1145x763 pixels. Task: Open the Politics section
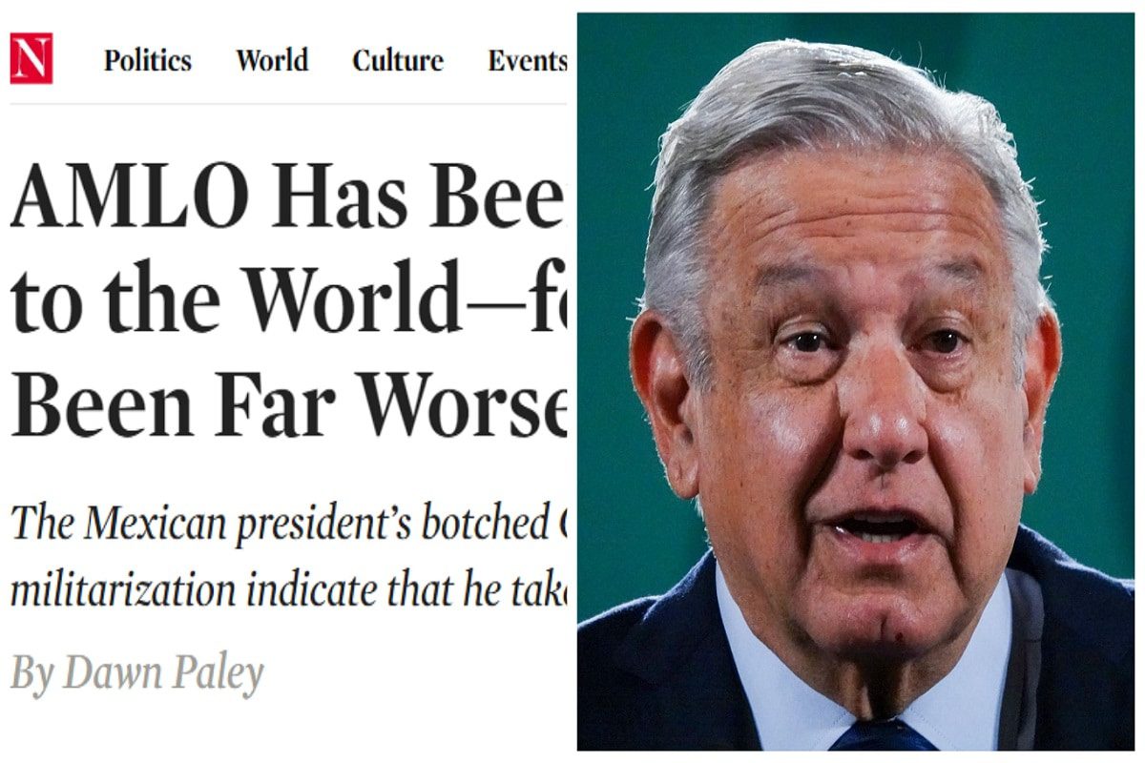pos(148,61)
